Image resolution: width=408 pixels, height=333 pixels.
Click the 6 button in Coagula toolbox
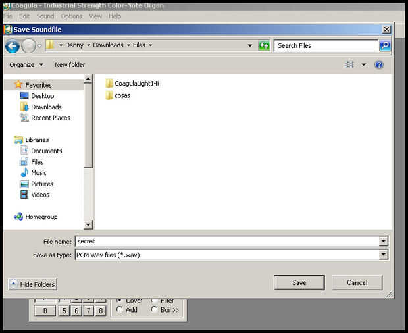click(76, 311)
